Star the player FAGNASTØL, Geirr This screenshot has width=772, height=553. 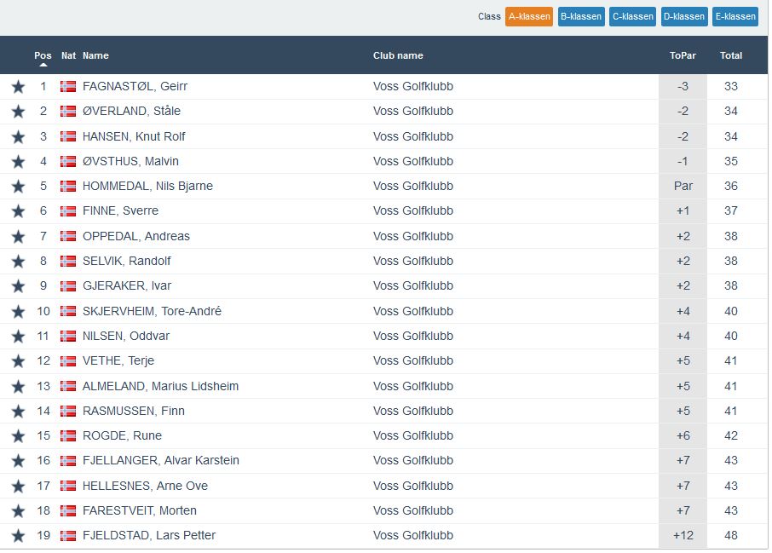tap(18, 87)
